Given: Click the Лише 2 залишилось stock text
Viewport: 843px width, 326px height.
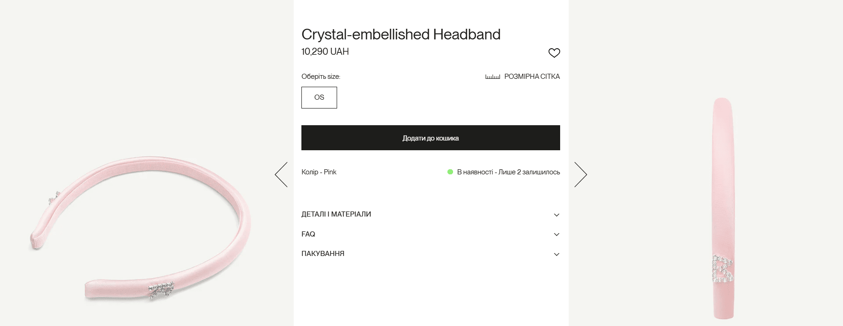Looking at the screenshot, I should [529, 172].
